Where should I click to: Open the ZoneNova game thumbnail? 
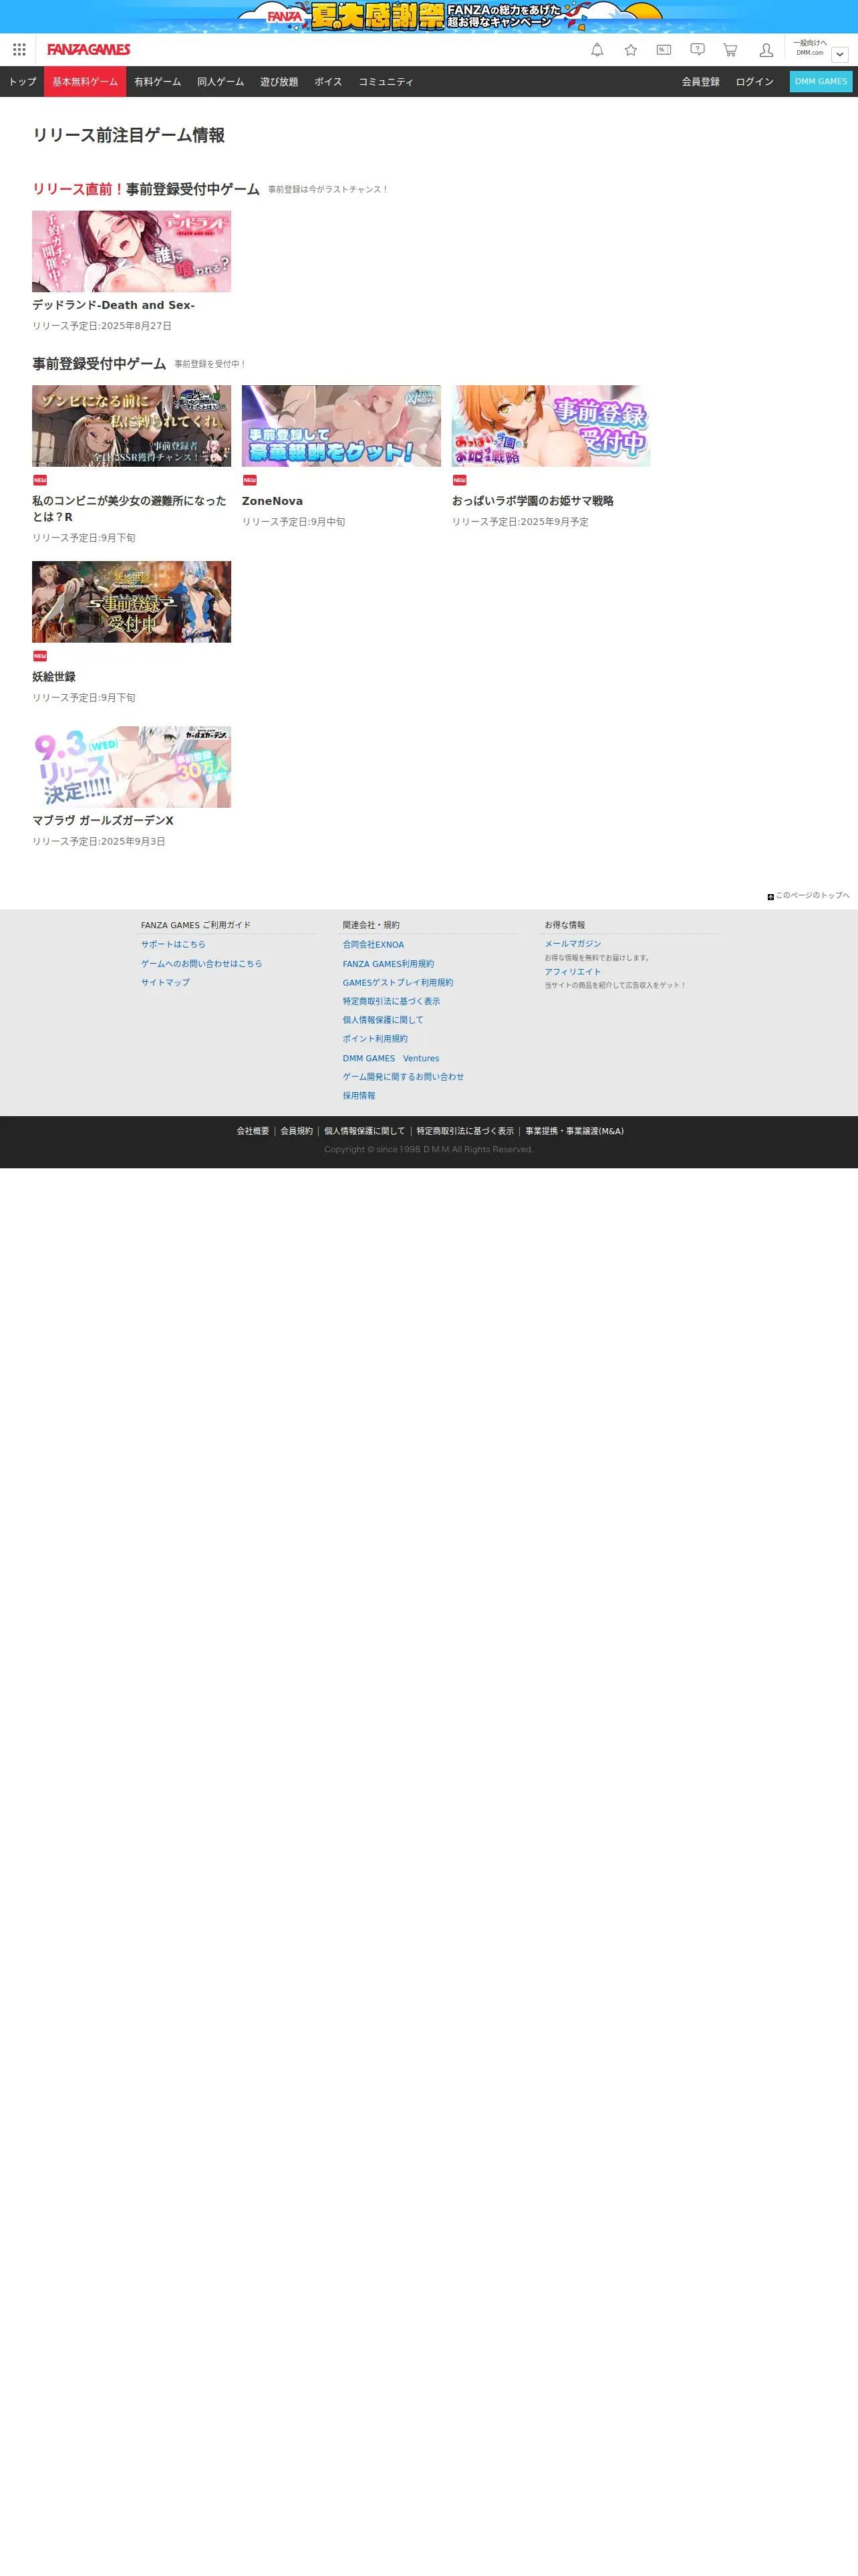tap(341, 426)
